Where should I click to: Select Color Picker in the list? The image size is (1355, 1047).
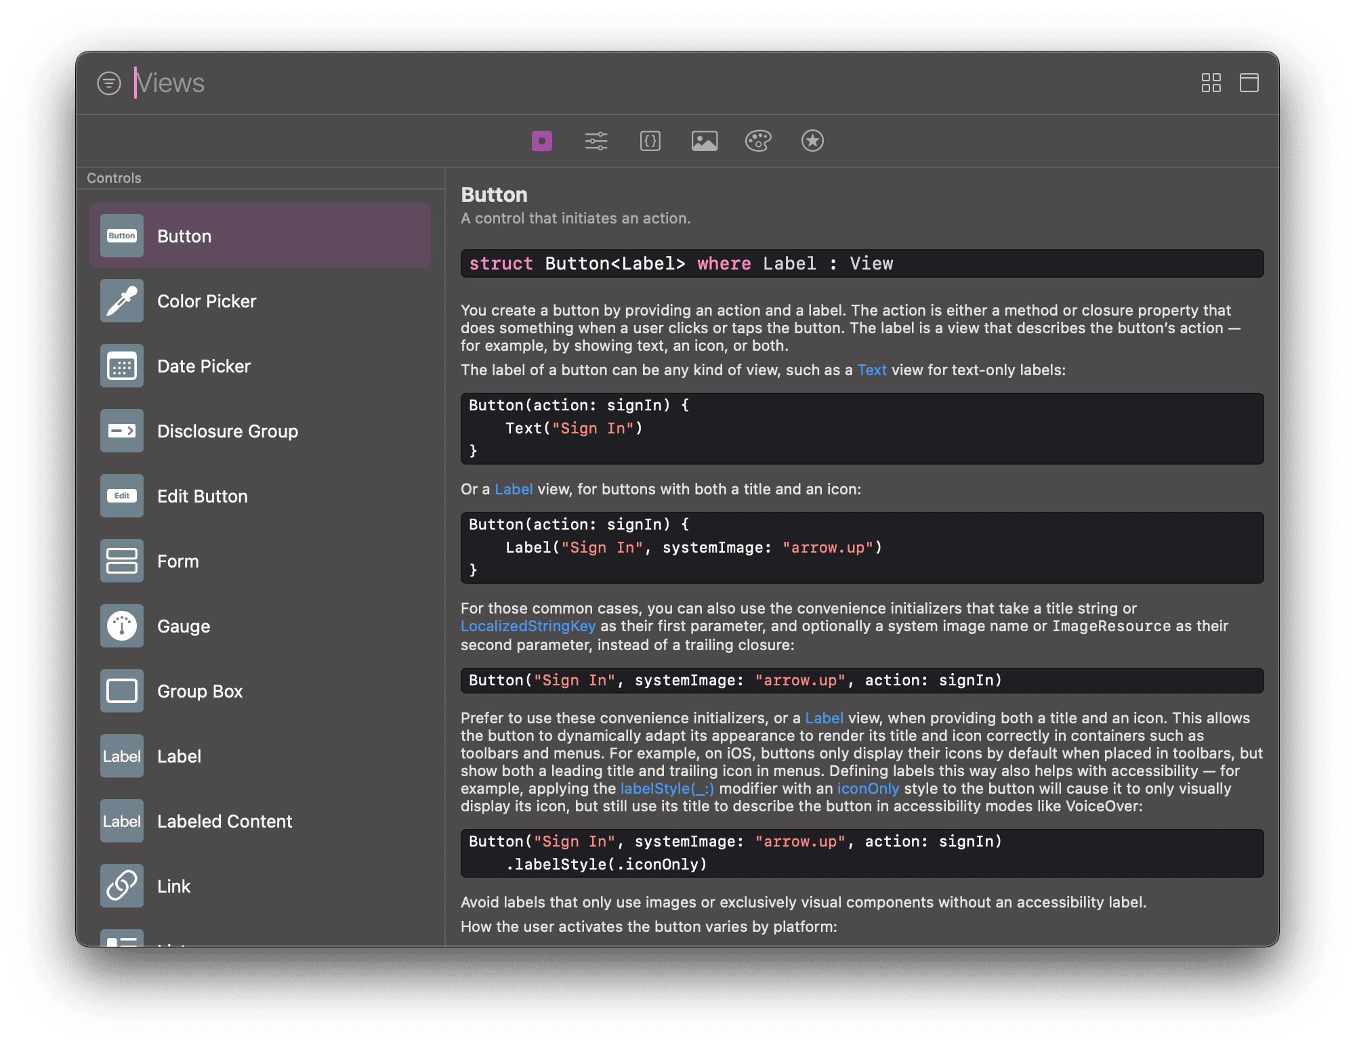point(260,301)
